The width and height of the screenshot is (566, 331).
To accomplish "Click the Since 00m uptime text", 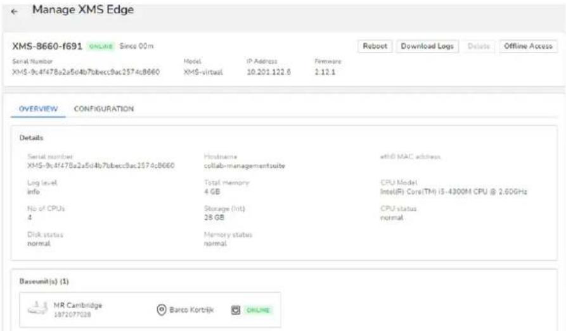I will click(136, 46).
